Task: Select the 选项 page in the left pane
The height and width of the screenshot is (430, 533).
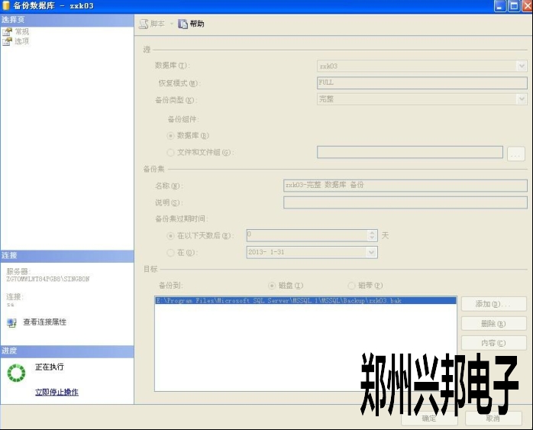Action: (x=8, y=41)
